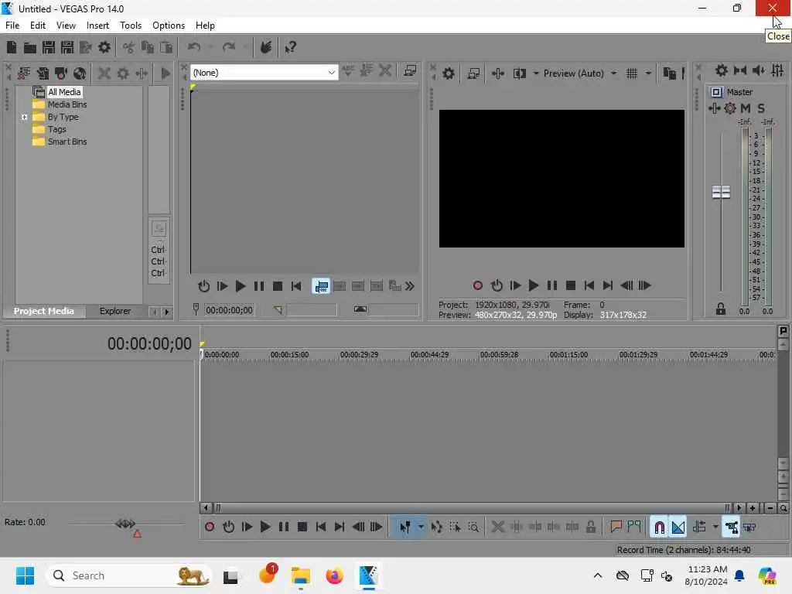Viewport: 792px width, 594px height.
Task: Click timeline Record button
Action: point(210,527)
